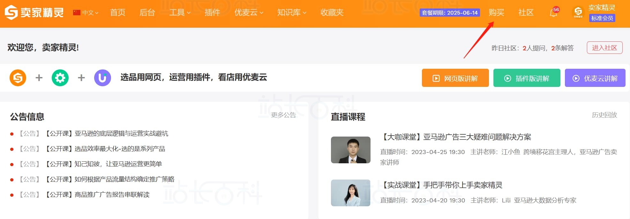This screenshot has width=630, height=219.
Task: Click the 卖家精灵 logo in header
Action: click(x=34, y=12)
